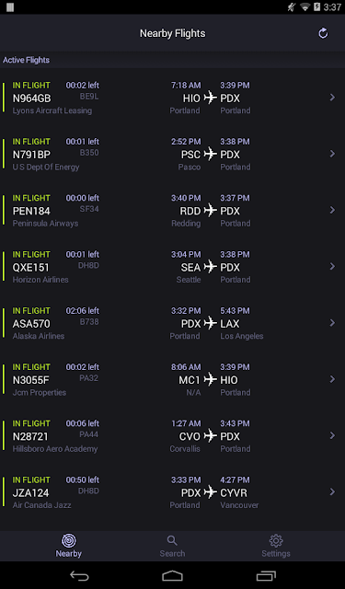
Task: Open N28721 details via right chevron
Action: (x=332, y=435)
